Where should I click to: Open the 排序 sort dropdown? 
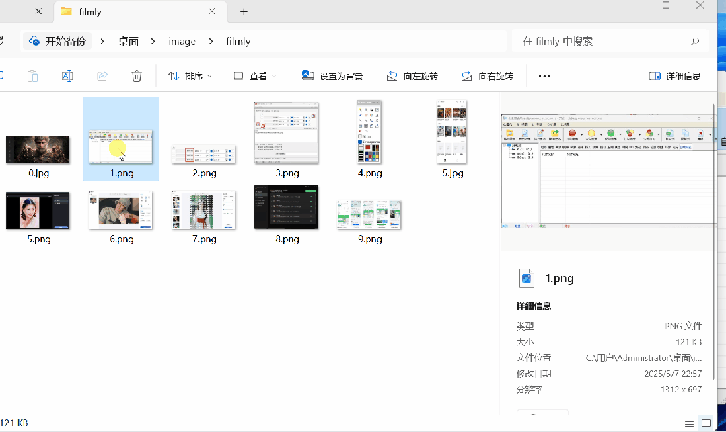coord(190,75)
